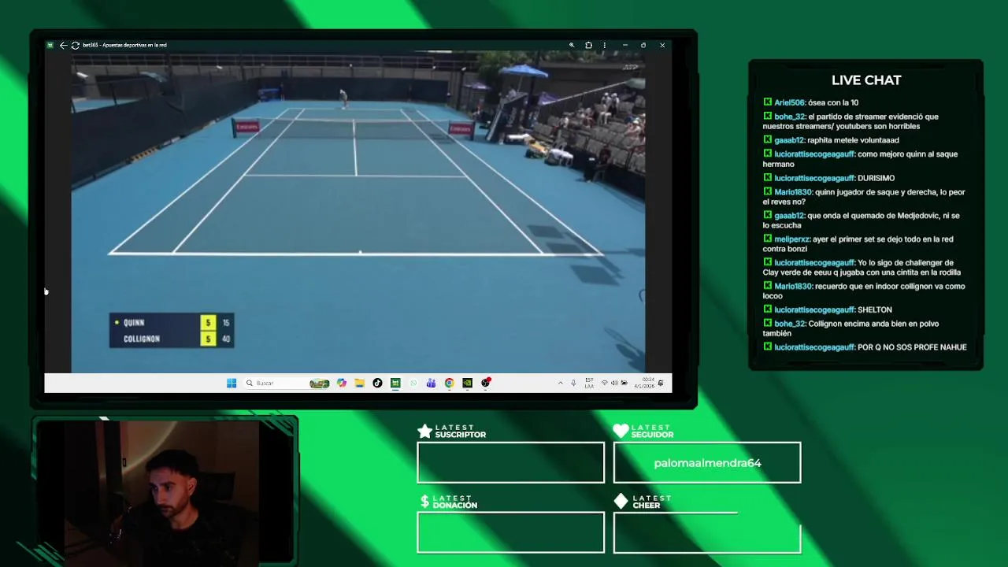Click the microphone tray icon
This screenshot has width=1008, height=567.
coord(573,383)
